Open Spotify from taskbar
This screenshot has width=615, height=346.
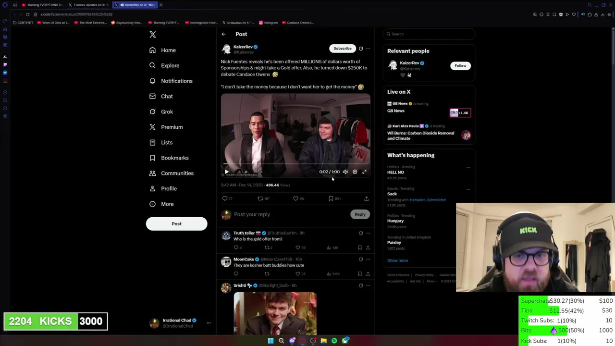334,341
